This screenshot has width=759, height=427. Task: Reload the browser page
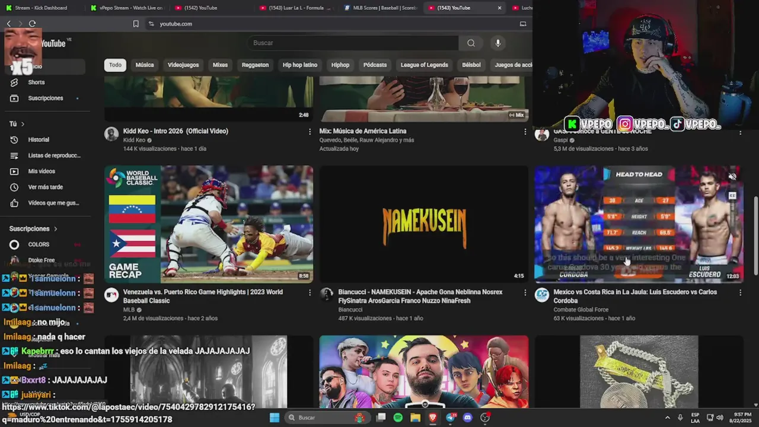click(x=32, y=24)
